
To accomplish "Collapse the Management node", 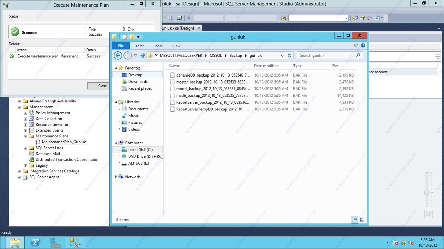I will (19, 107).
